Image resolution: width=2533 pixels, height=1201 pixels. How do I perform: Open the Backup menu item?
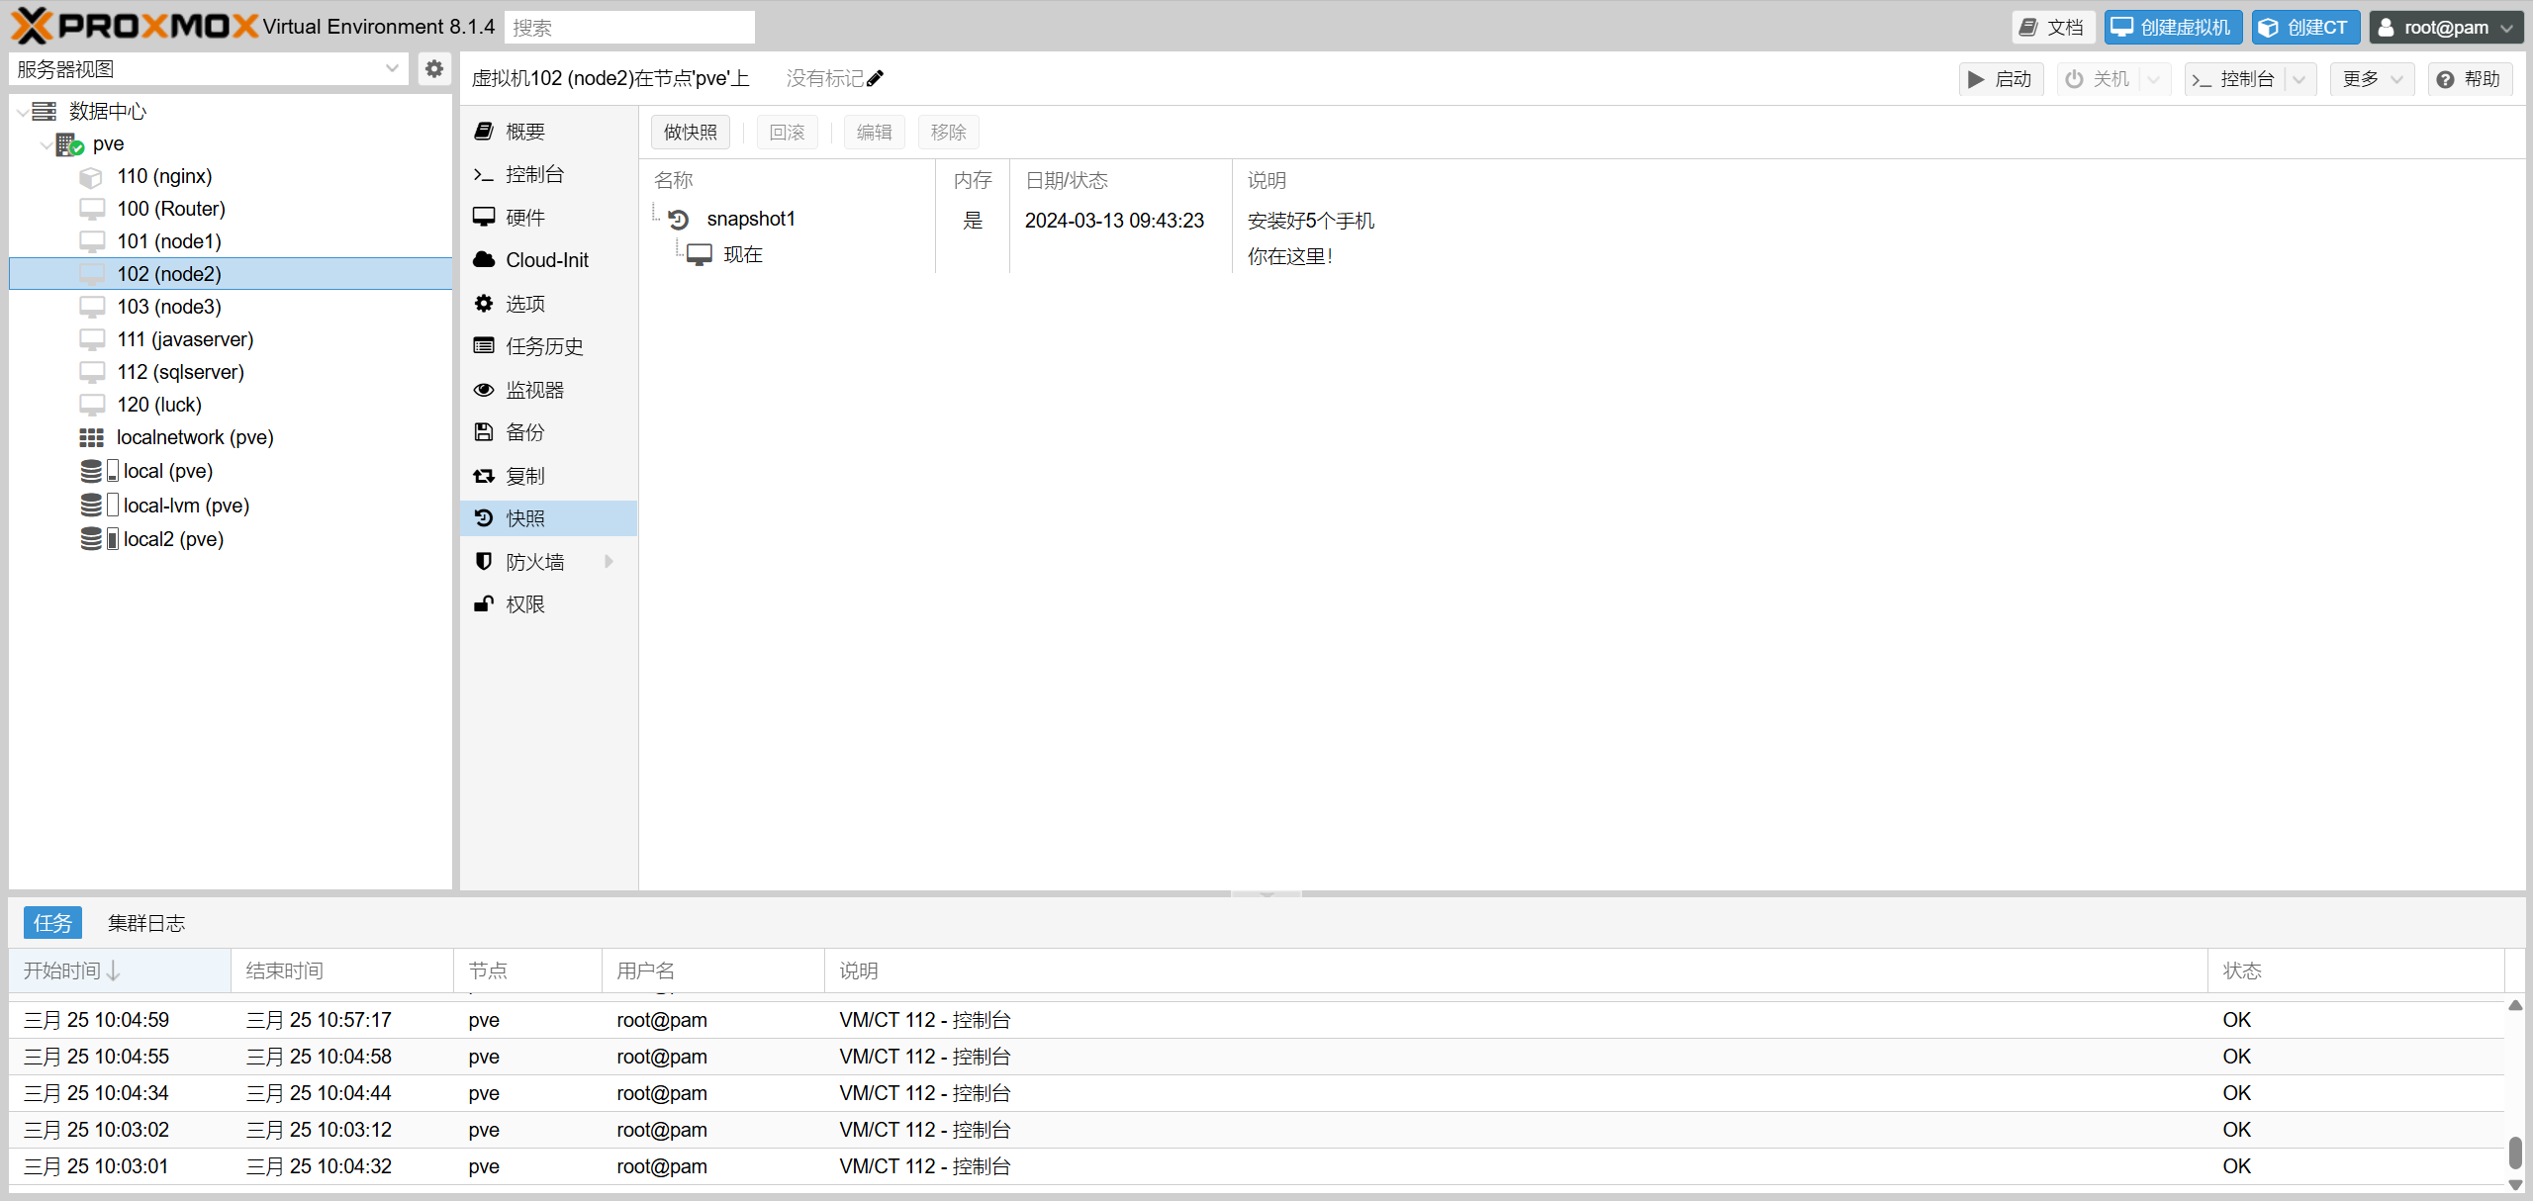coord(525,432)
